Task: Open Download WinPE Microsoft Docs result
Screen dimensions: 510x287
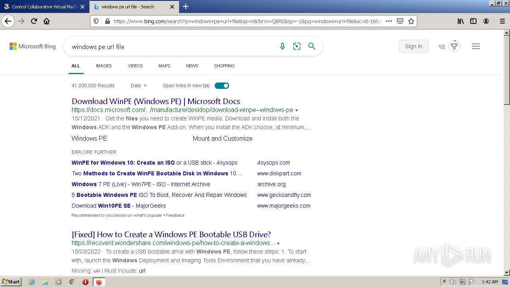Action: 156,101
